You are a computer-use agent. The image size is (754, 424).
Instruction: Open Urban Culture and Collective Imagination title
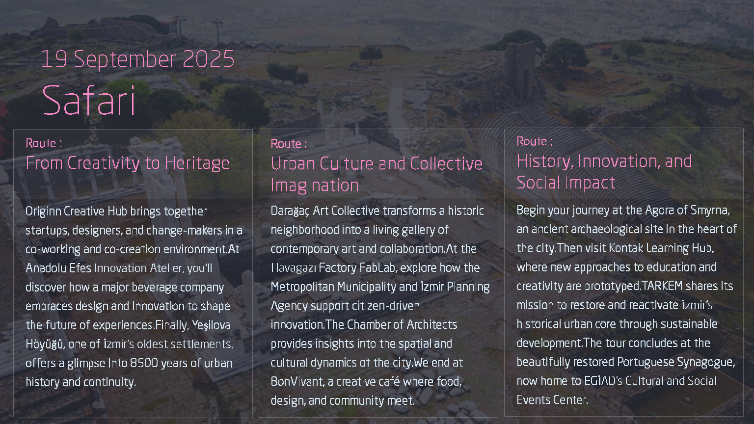[x=377, y=174]
